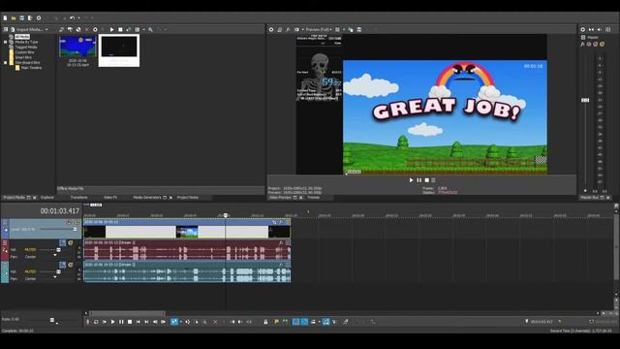Image resolution: width=620 pixels, height=349 pixels.
Task: Toggle first audio track phase invert icon
Action: 62,243
